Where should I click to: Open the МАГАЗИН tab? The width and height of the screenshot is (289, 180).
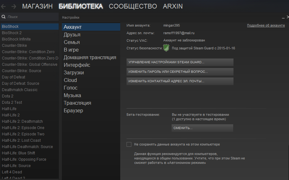(37, 6)
